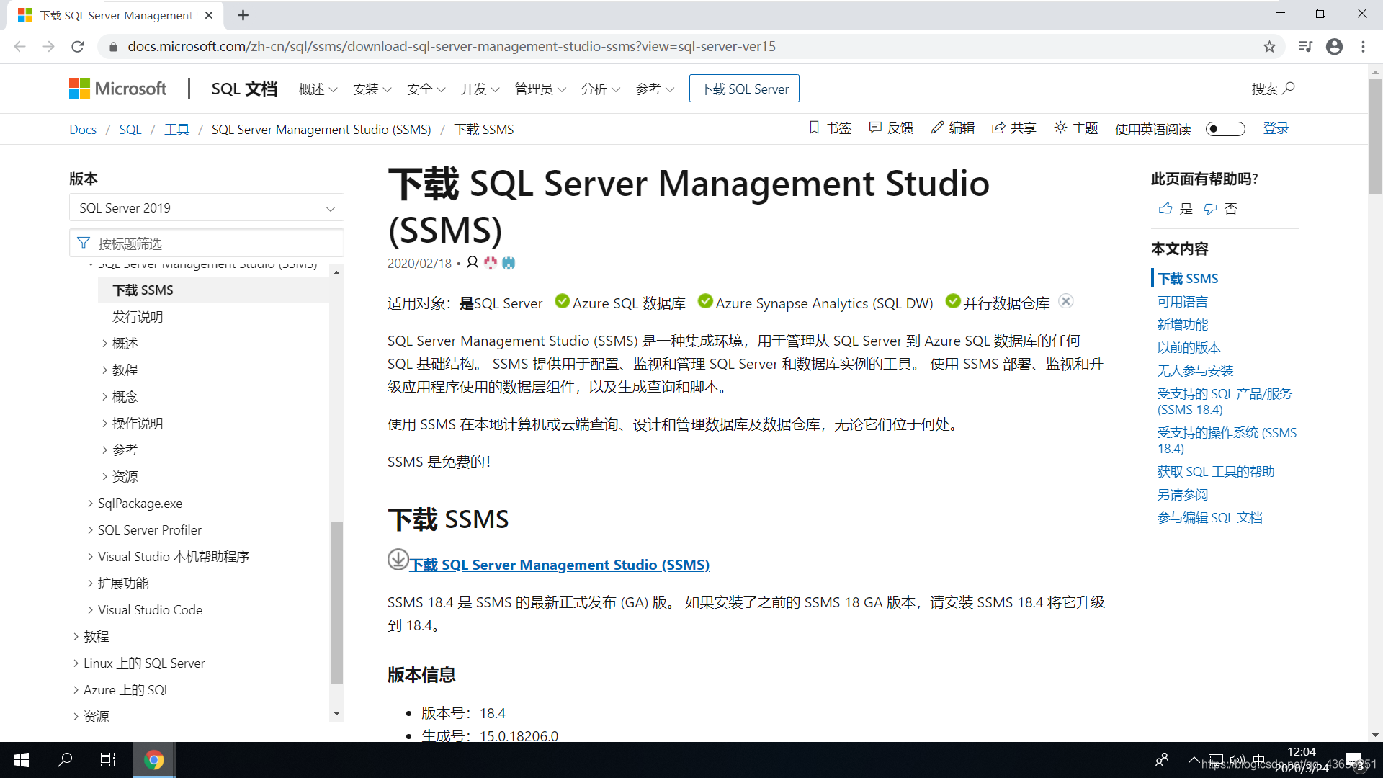
Task: Expand the Azure 上的 SQL node
Action: click(76, 690)
